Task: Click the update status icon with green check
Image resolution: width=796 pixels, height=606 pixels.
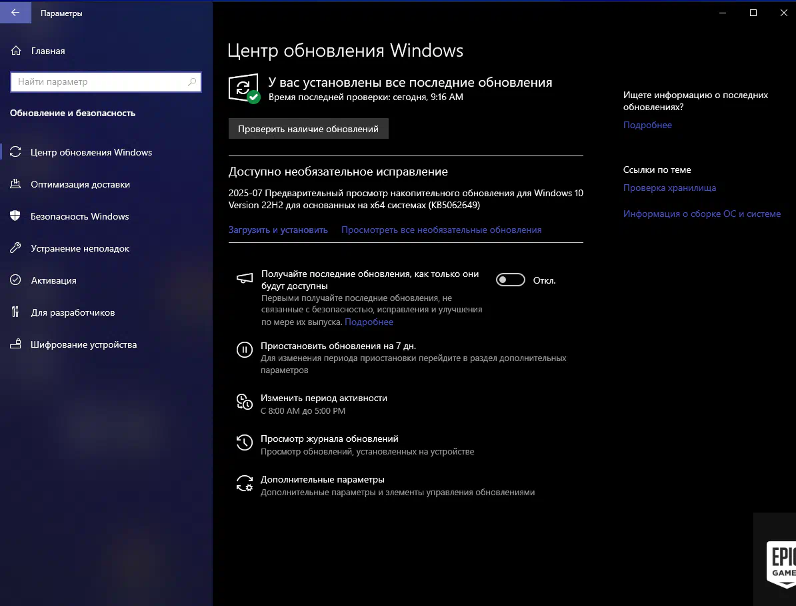Action: click(244, 89)
